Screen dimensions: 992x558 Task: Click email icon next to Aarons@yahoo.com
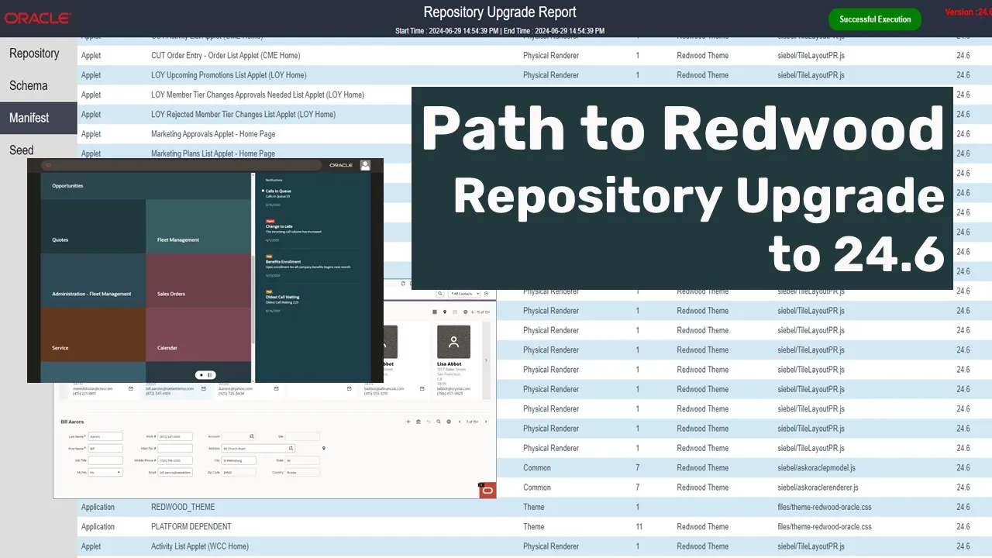276,388
